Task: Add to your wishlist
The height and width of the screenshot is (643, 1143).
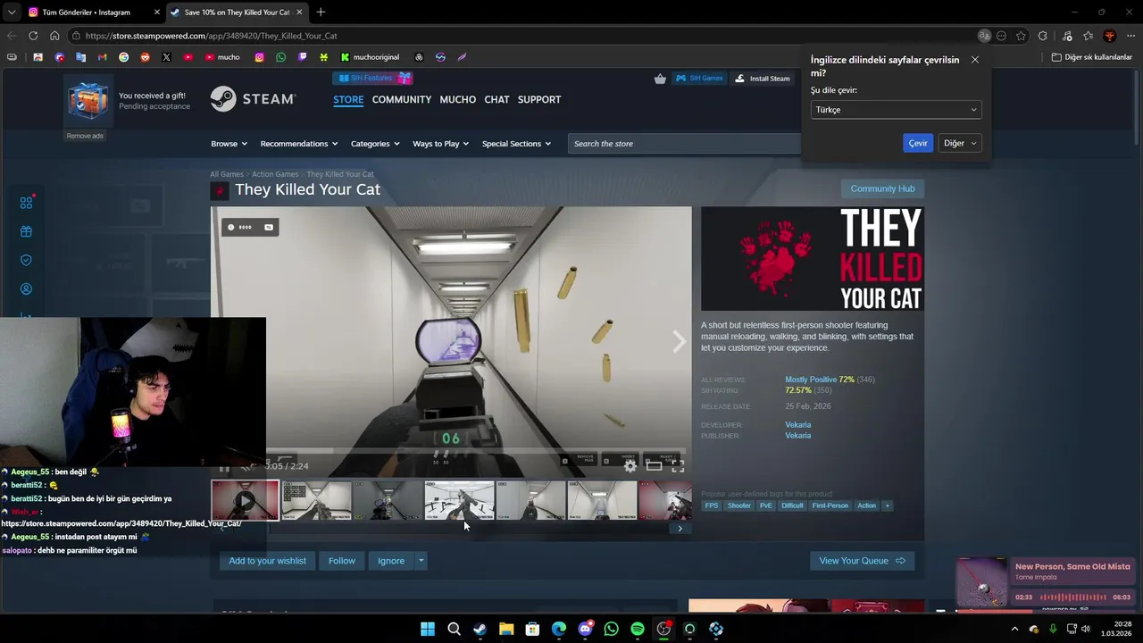Action: pyautogui.click(x=267, y=561)
